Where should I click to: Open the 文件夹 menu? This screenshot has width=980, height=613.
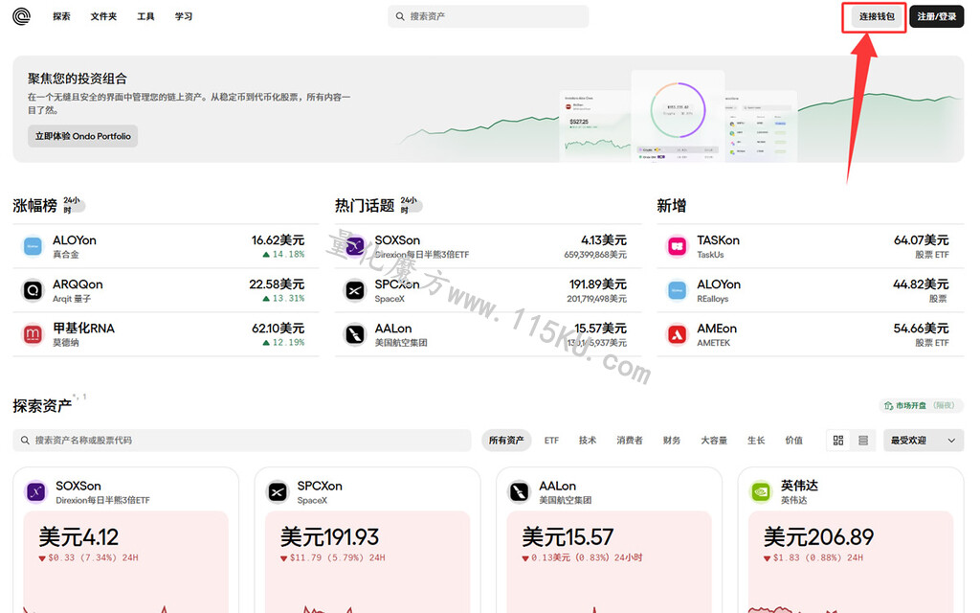pos(103,16)
